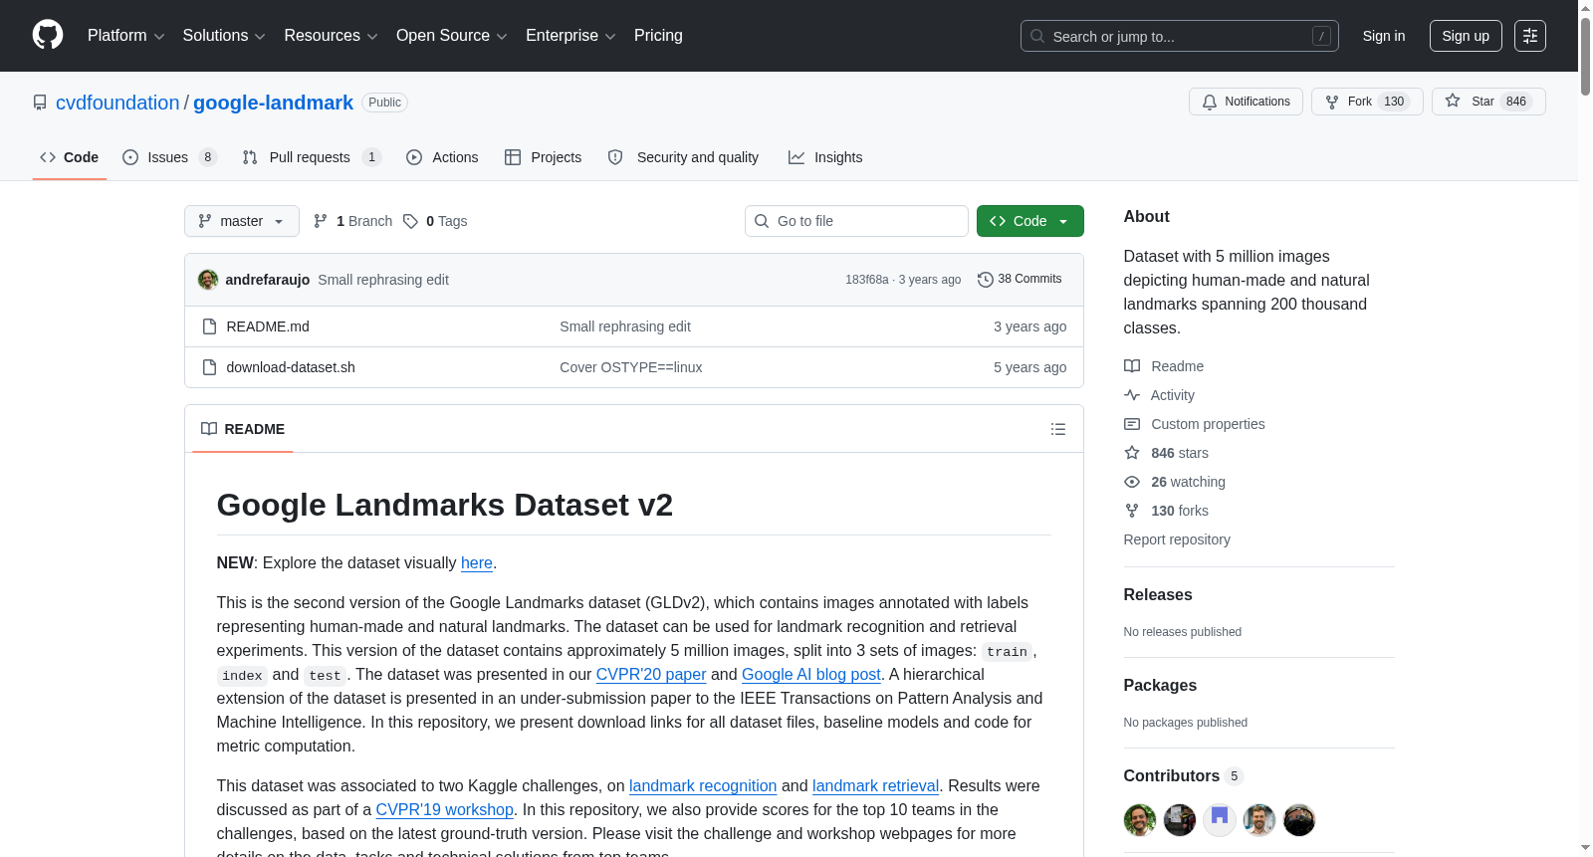
Task: Open the Insights tab
Action: coord(825,157)
